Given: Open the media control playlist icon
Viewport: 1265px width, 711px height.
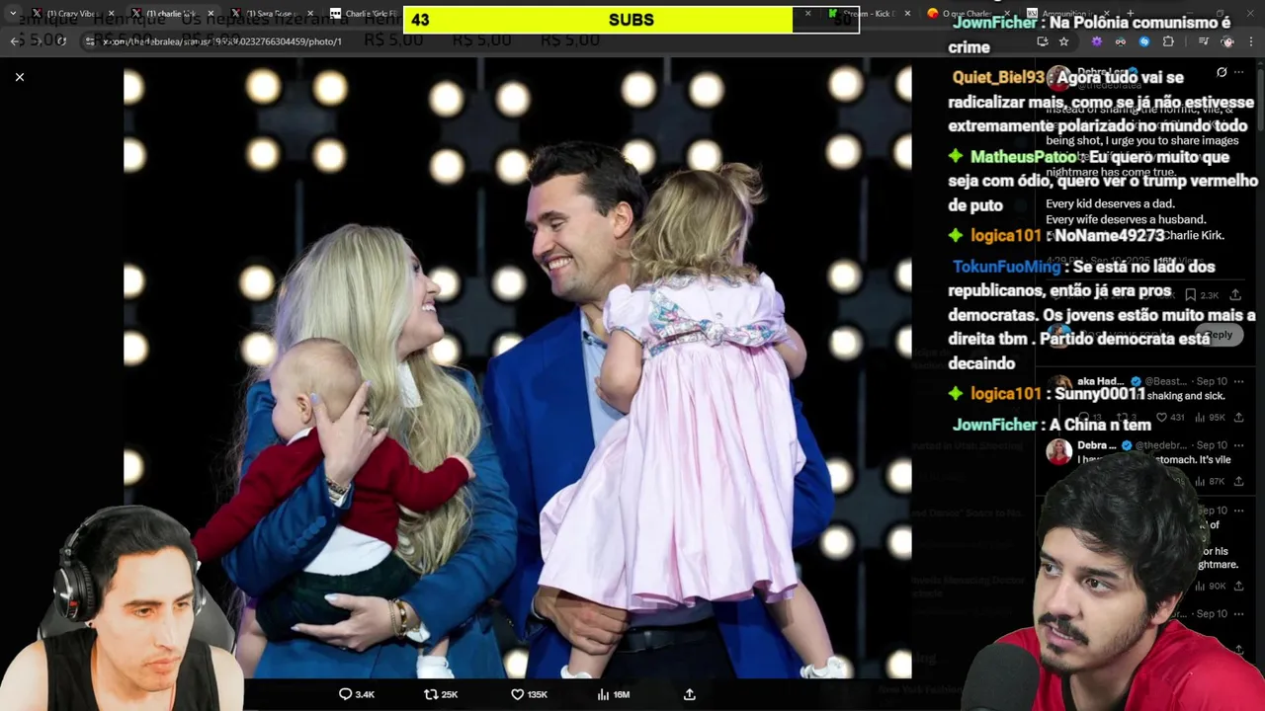Looking at the screenshot, I should pyautogui.click(x=1203, y=41).
